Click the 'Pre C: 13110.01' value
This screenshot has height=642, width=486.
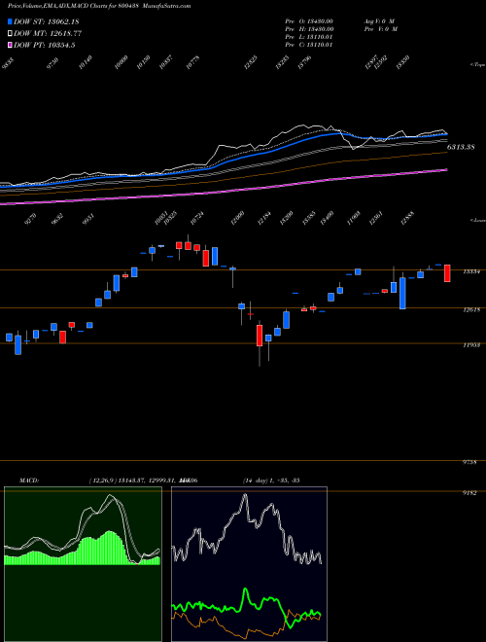click(309, 44)
